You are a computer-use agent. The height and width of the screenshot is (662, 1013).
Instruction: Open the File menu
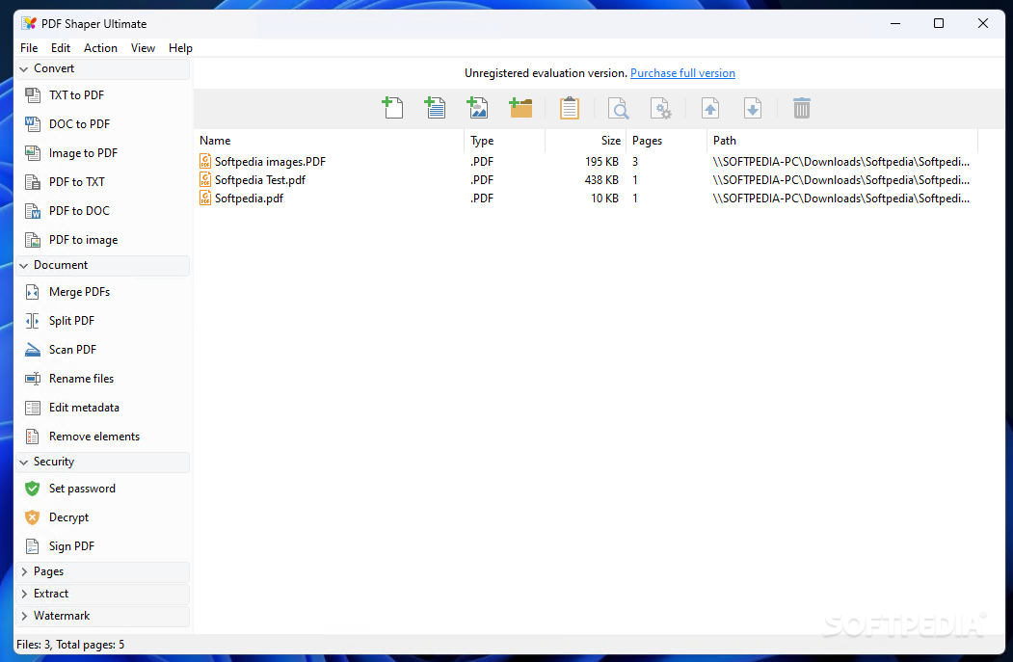click(x=29, y=48)
